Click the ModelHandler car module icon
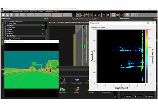 pyautogui.click(x=77, y=79)
